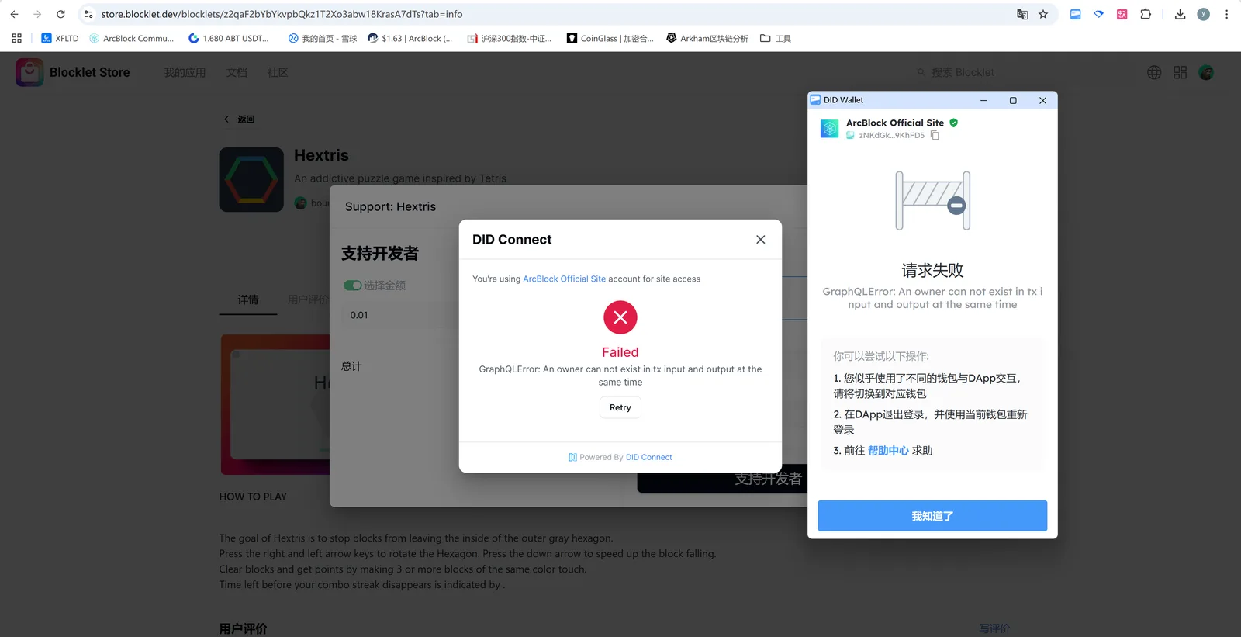
Task: Click the blue extension icon beside bookmark star
Action: [1075, 14]
